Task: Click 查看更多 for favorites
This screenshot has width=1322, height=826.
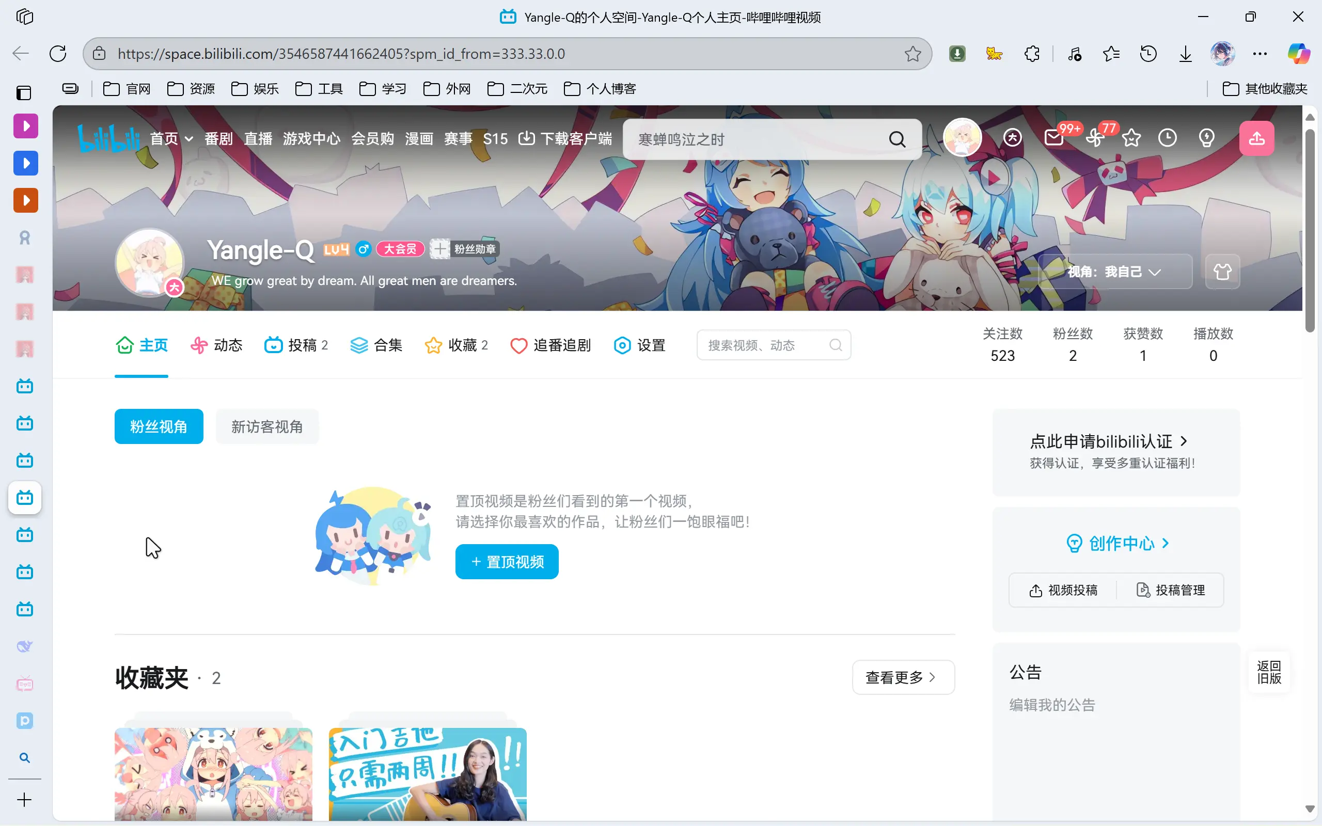Action: (x=903, y=677)
